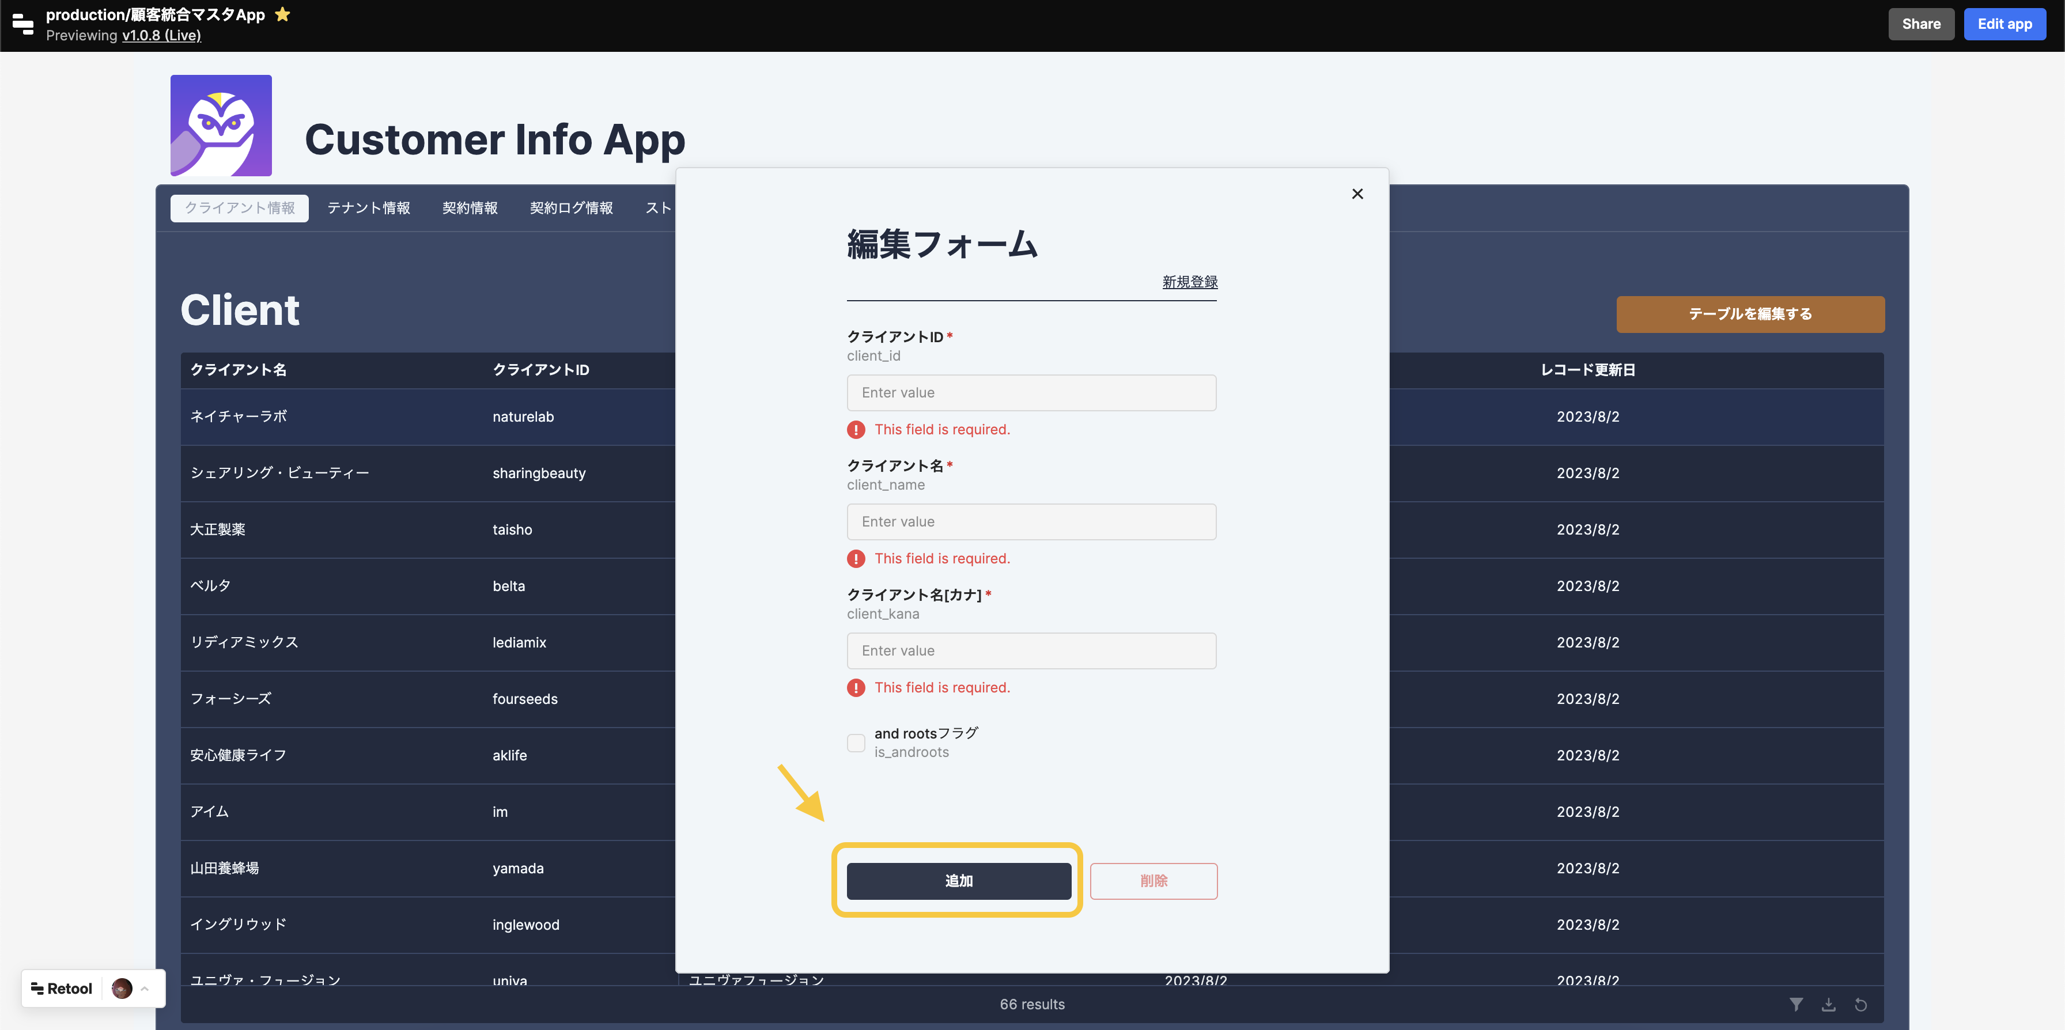Click the filter icon below the table

coord(1797,1004)
